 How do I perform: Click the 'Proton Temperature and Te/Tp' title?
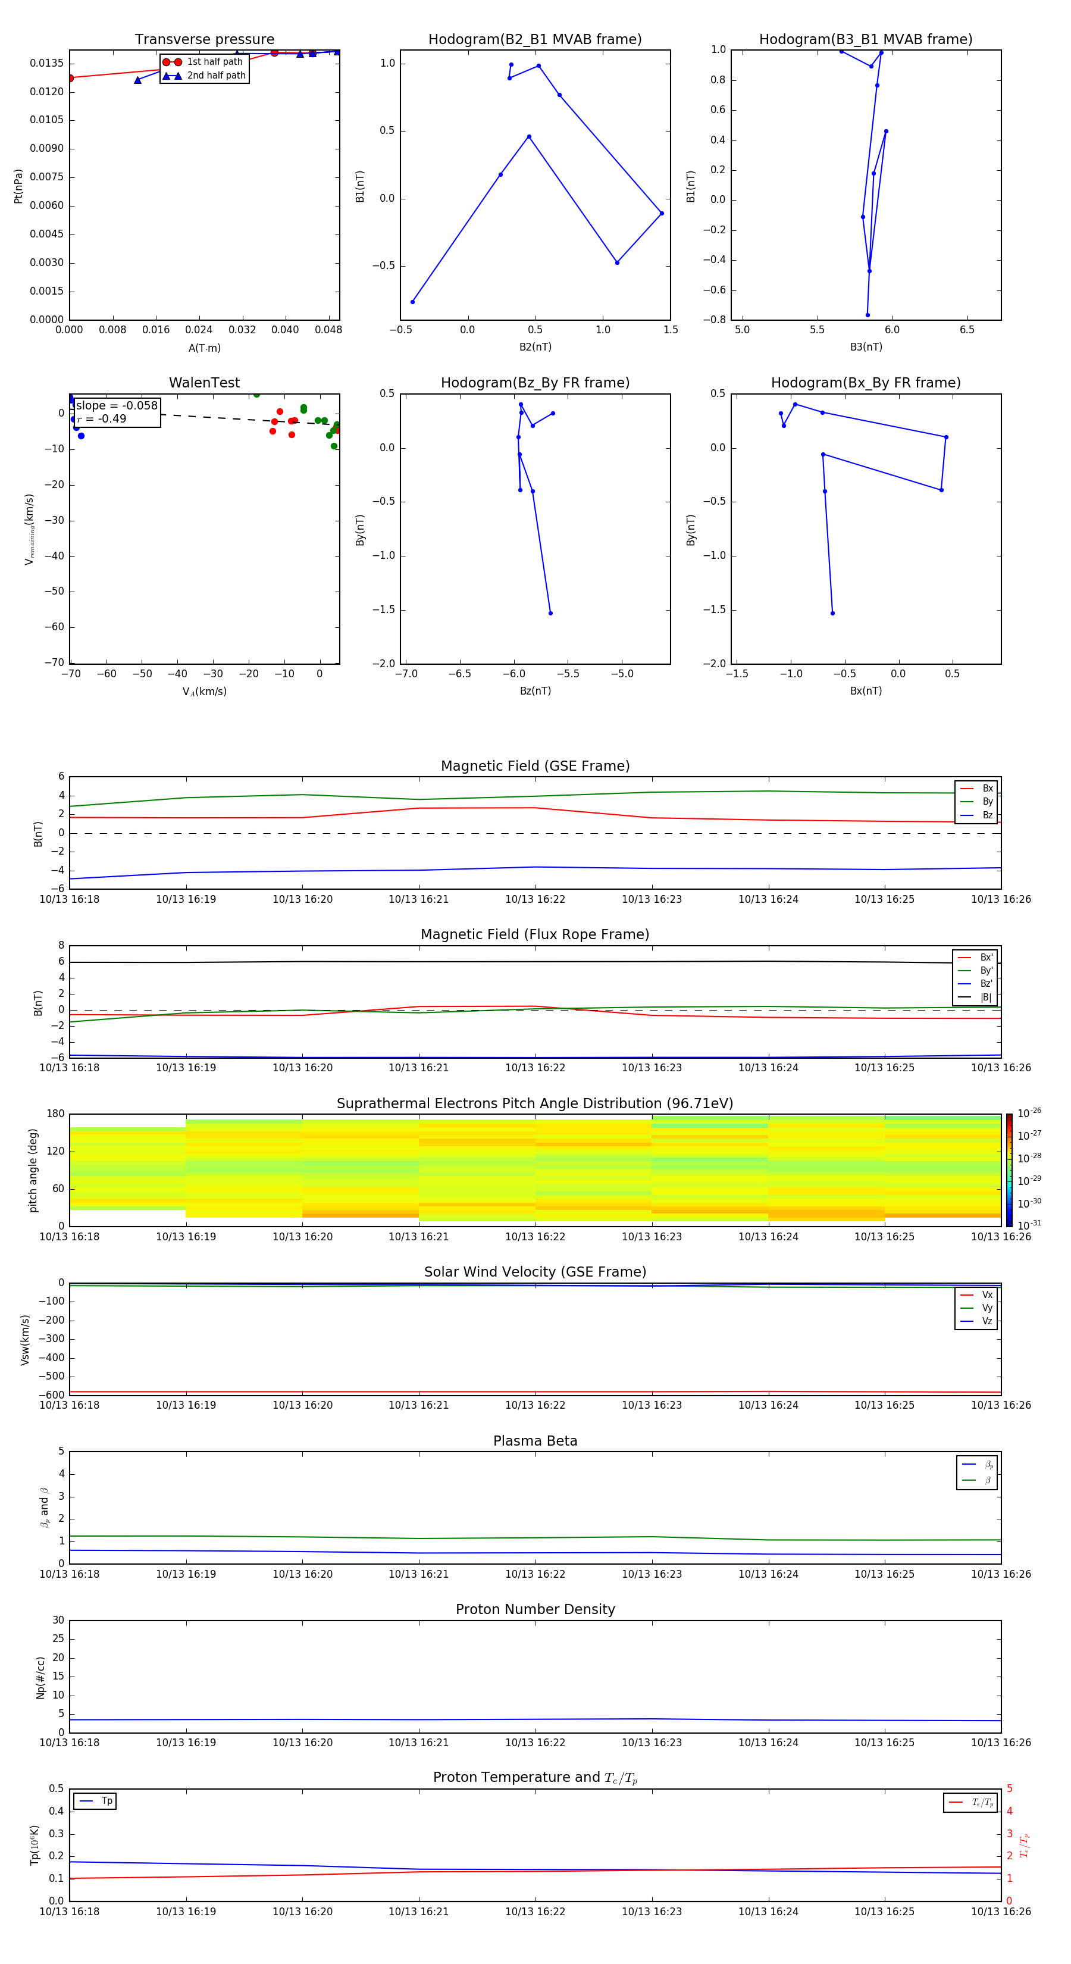tap(535, 1778)
